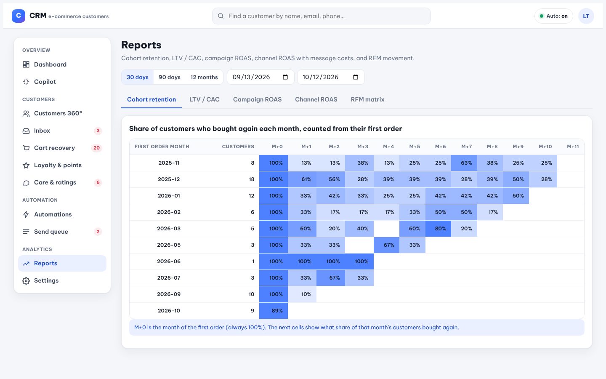Click the Inbox tray icon
606x379 pixels.
(x=26, y=131)
